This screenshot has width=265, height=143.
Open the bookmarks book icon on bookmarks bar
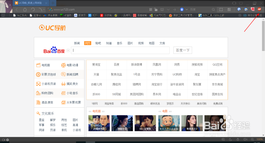(3, 15)
